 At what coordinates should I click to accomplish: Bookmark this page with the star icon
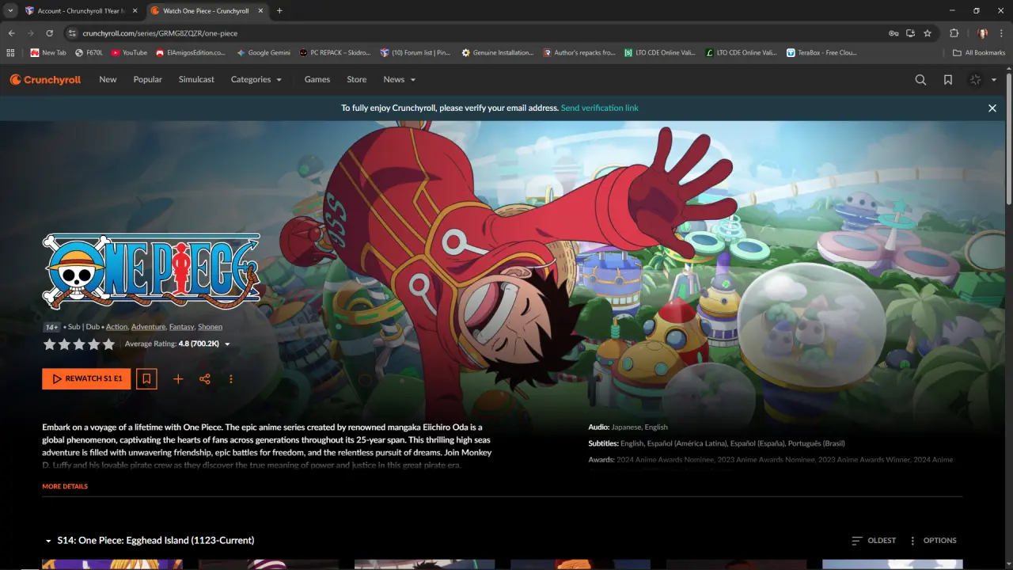coord(928,33)
